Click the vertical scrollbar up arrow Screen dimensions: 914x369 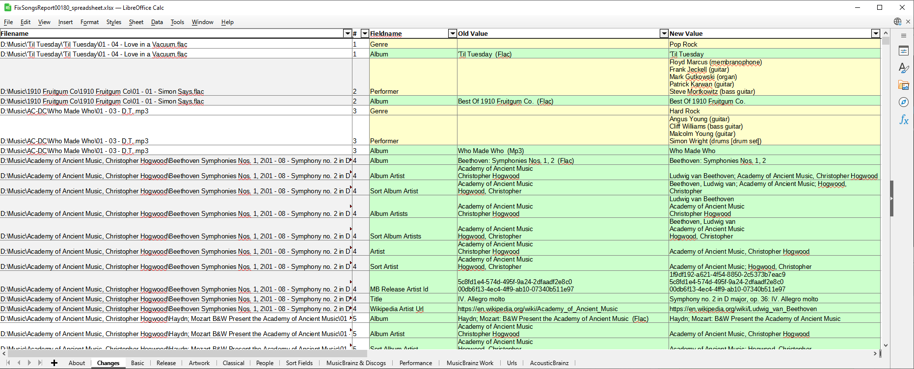886,33
